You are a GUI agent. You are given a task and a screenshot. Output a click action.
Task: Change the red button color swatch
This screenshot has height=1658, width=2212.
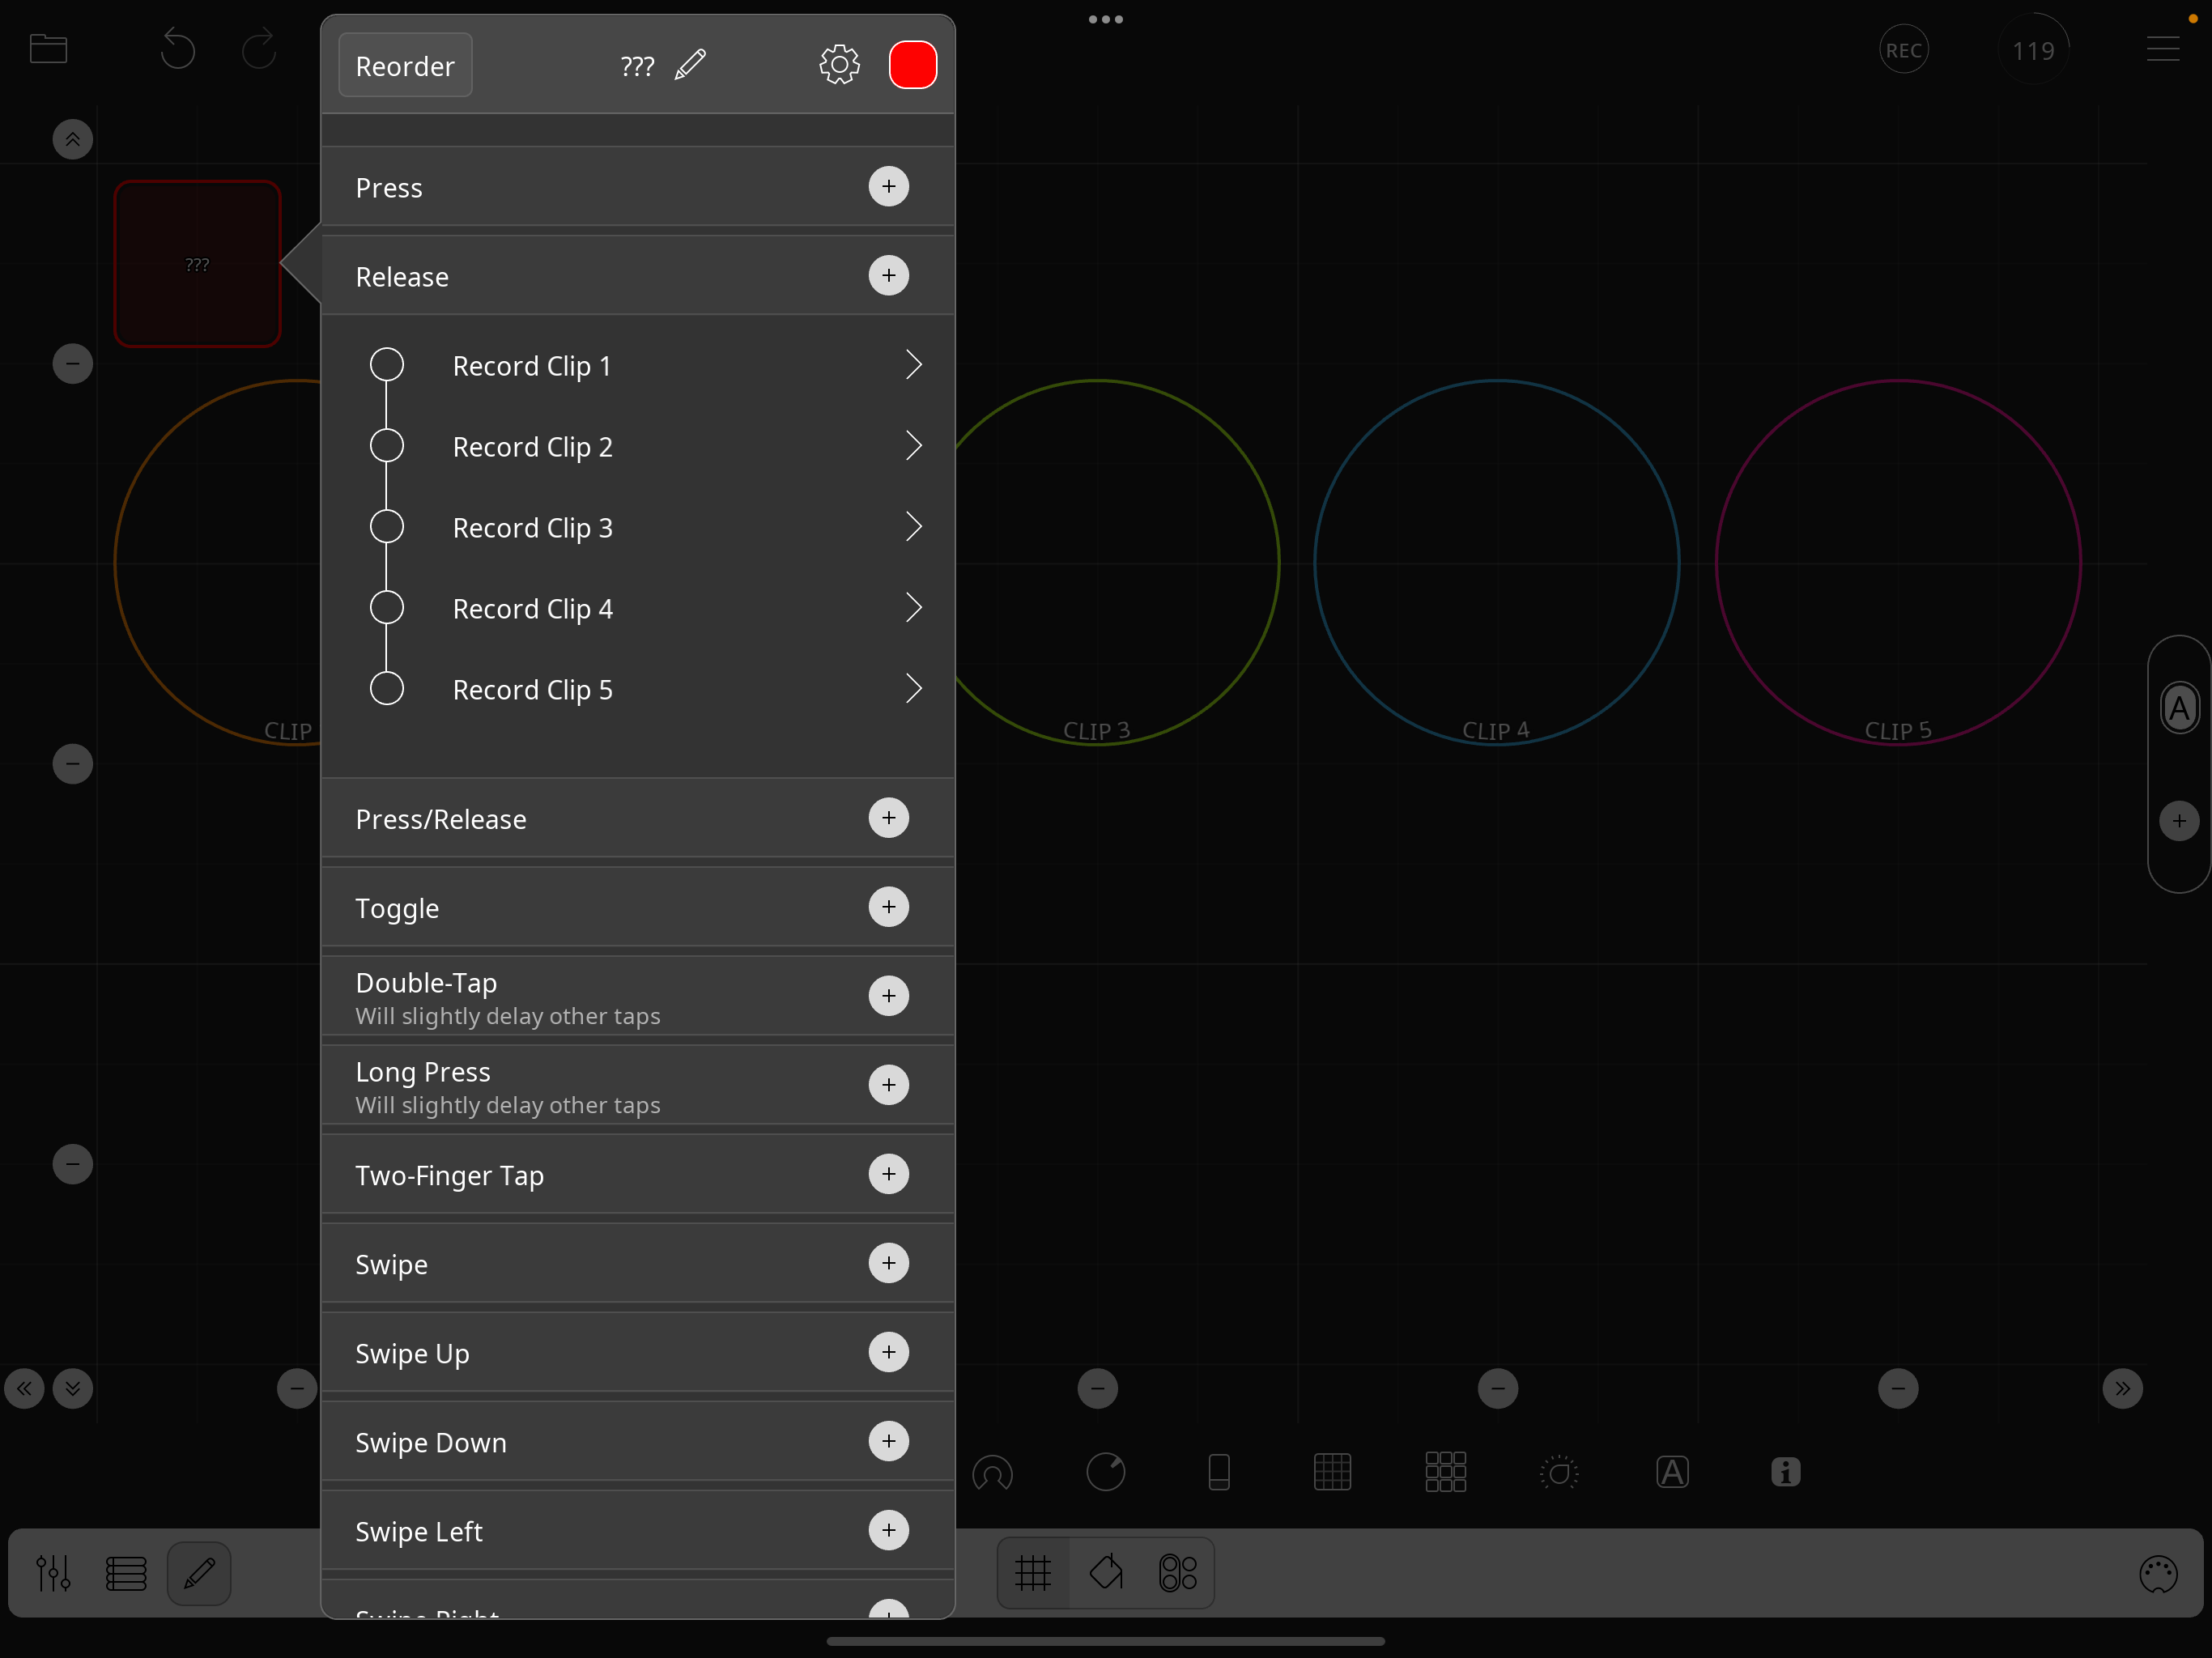912,65
